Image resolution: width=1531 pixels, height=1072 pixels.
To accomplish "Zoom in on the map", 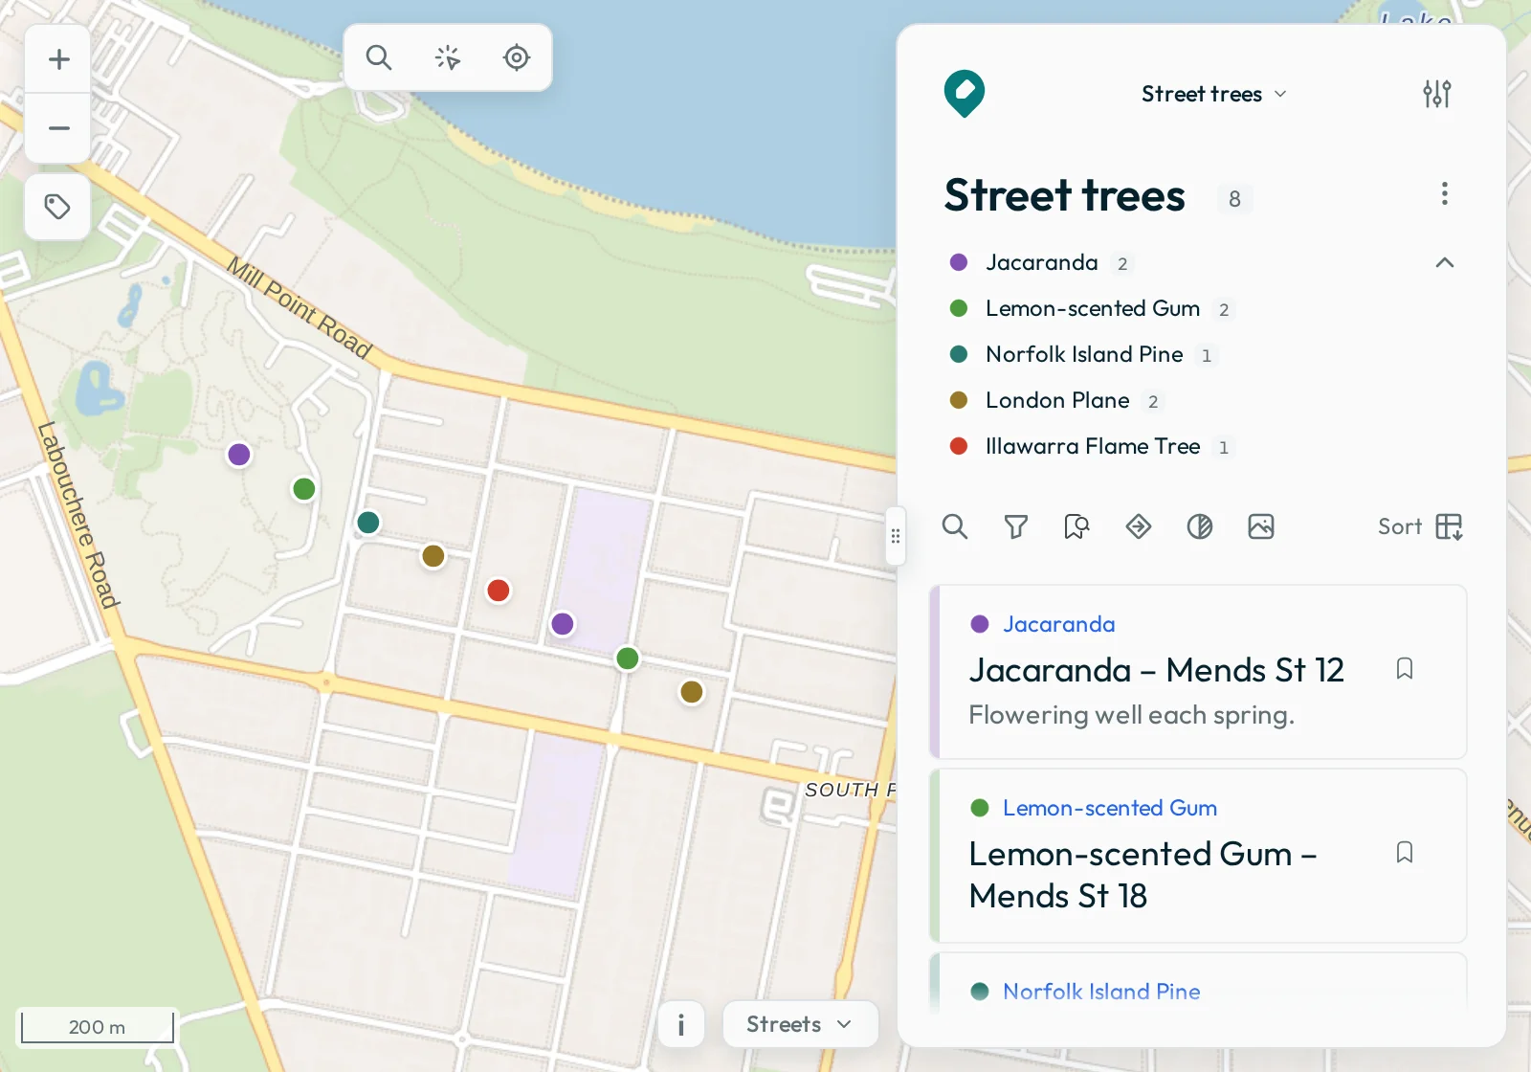I will coord(58,59).
